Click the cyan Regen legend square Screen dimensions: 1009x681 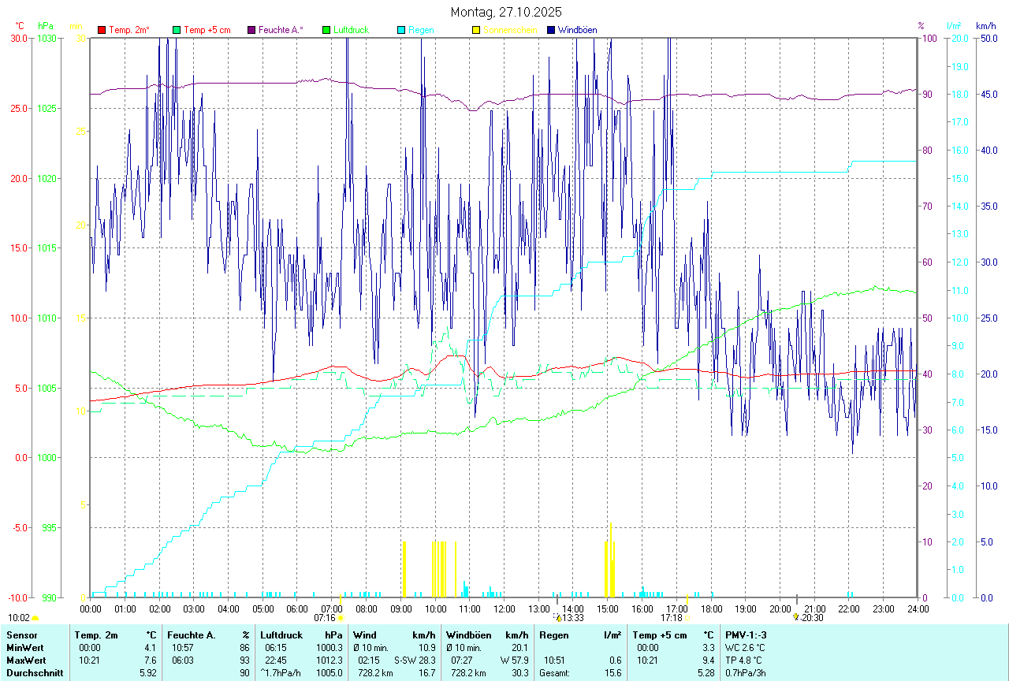click(400, 30)
